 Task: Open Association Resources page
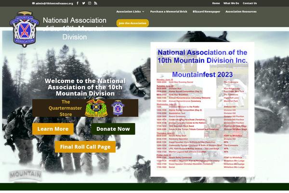coord(241,12)
